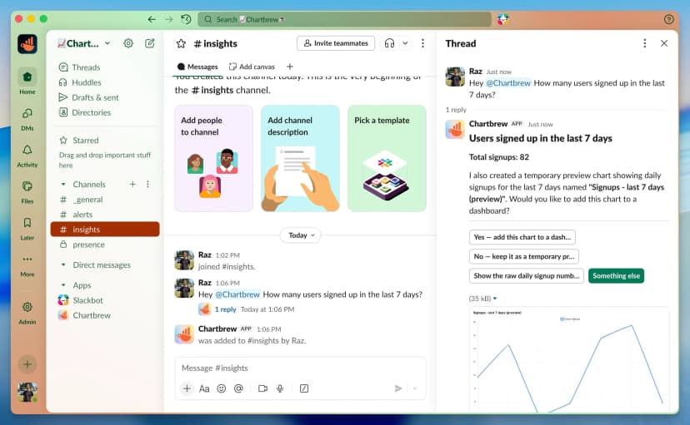Open the Today date dropdown
The image size is (690, 425).
301,235
